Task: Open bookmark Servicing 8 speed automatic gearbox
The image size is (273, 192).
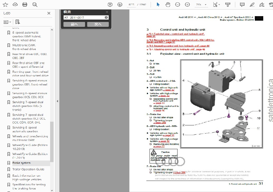Action: pos(25,129)
